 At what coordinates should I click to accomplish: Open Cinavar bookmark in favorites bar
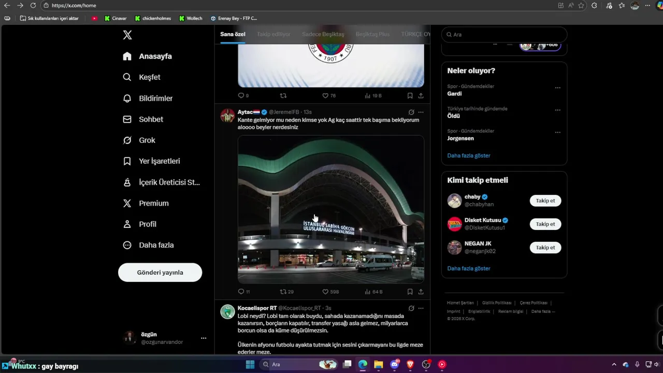[116, 18]
